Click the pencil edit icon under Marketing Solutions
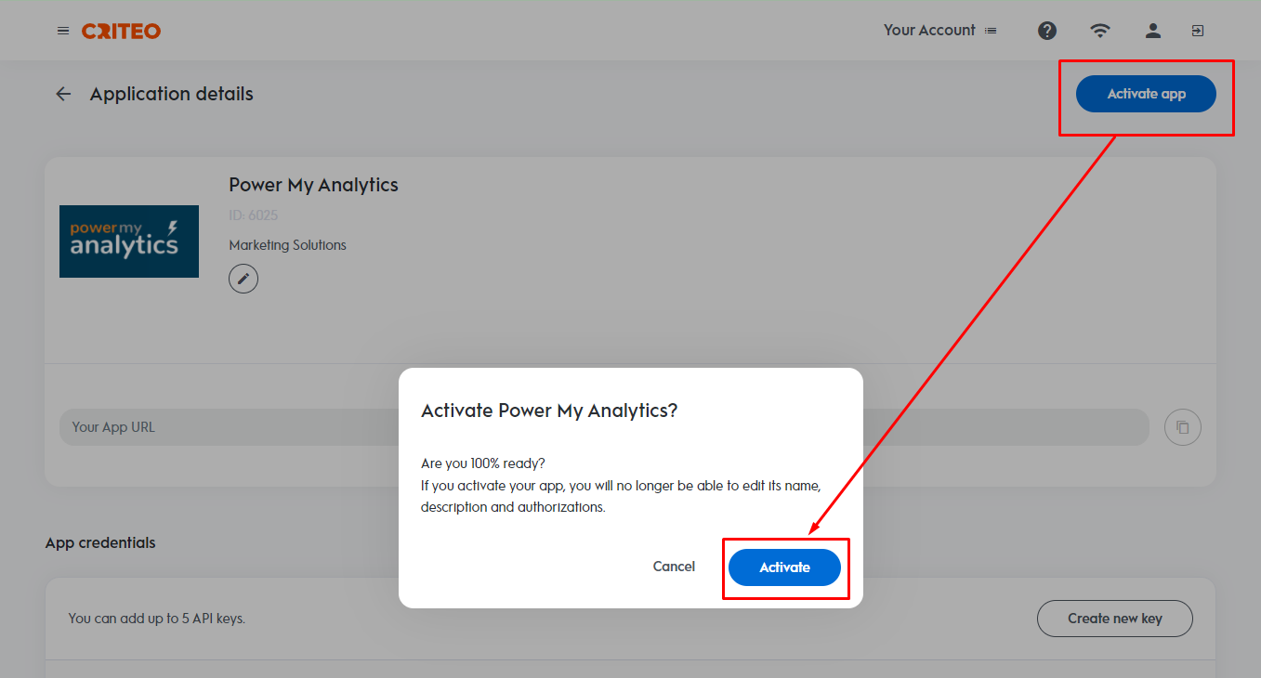The image size is (1261, 678). [x=243, y=278]
